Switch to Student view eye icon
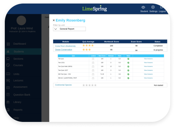The height and width of the screenshot is (128, 175). [143, 7]
